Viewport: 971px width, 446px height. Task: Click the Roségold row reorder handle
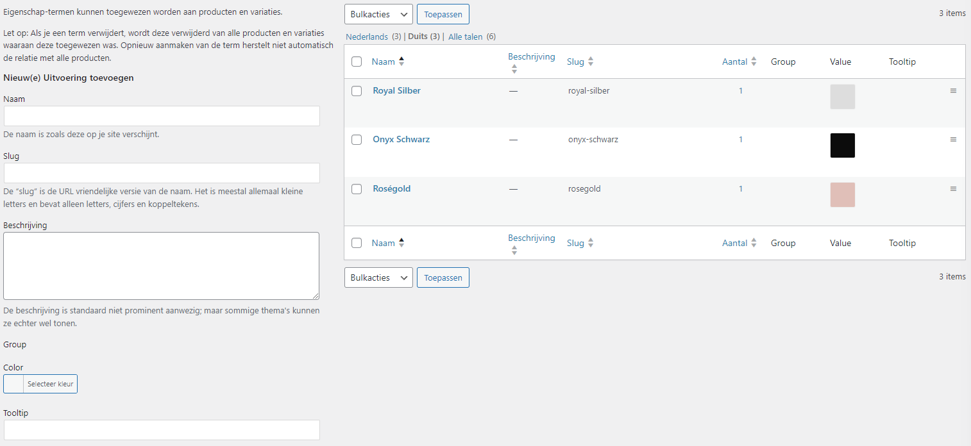953,189
